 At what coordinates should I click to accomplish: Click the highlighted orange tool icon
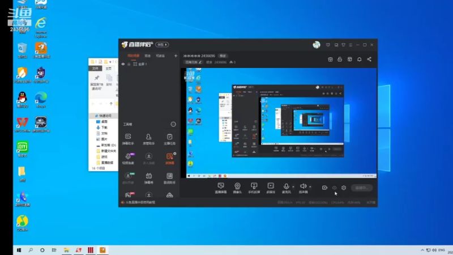coord(169,159)
